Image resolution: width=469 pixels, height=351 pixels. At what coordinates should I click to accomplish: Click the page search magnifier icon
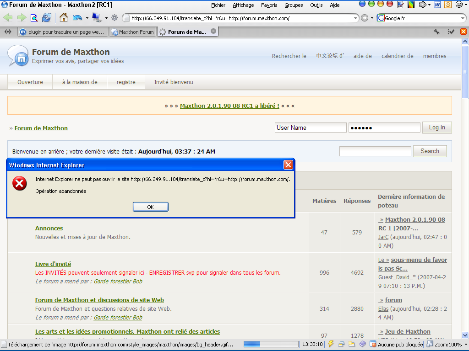coord(34,18)
